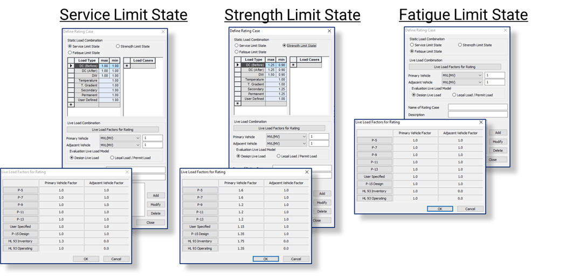The width and height of the screenshot is (566, 276).
Task: Select Fatigue Limit State radio in Service panel
Action: click(x=70, y=53)
